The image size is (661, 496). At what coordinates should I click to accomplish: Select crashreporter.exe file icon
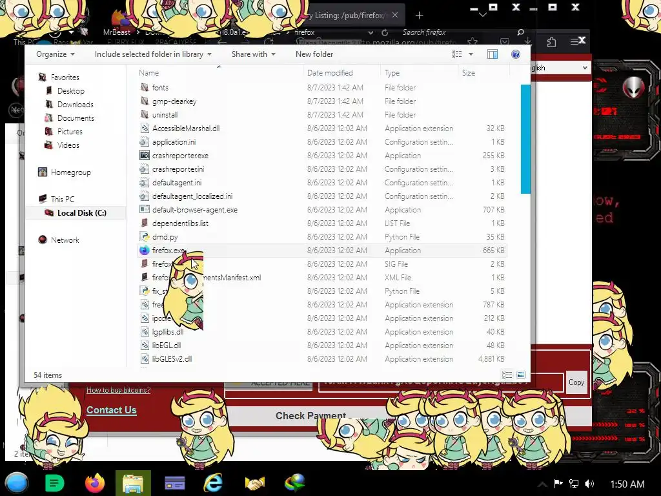pyautogui.click(x=145, y=155)
